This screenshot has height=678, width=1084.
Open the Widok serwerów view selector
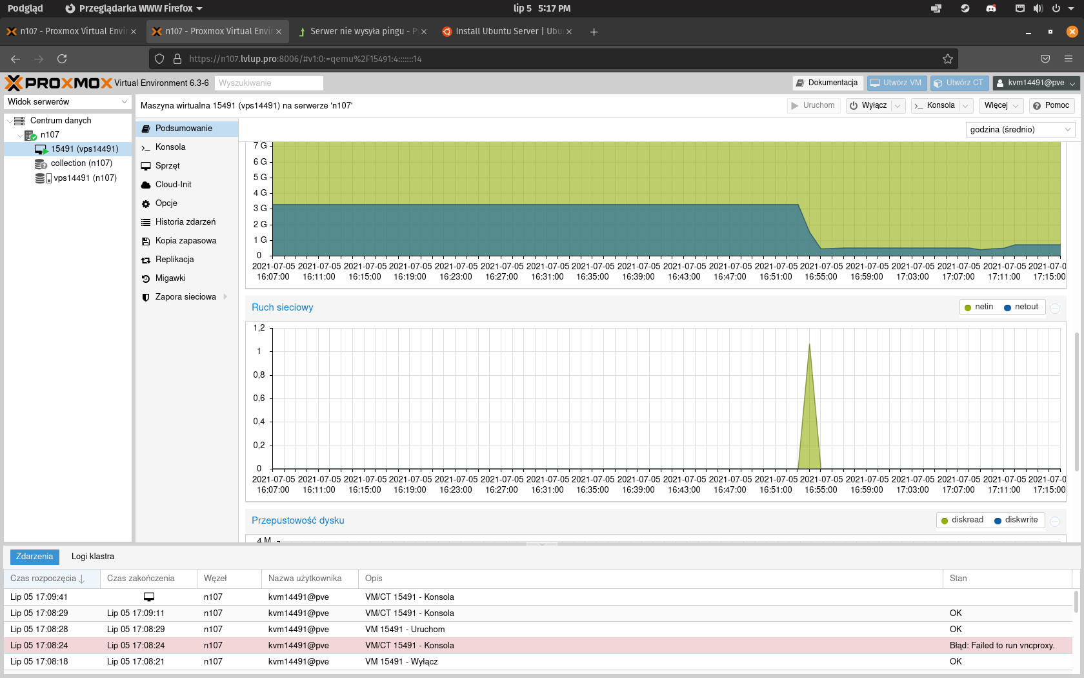point(68,102)
